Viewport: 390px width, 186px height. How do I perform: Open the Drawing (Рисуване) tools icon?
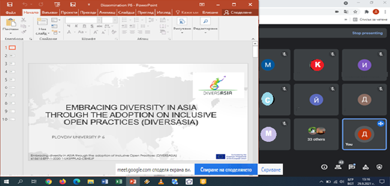click(x=182, y=22)
